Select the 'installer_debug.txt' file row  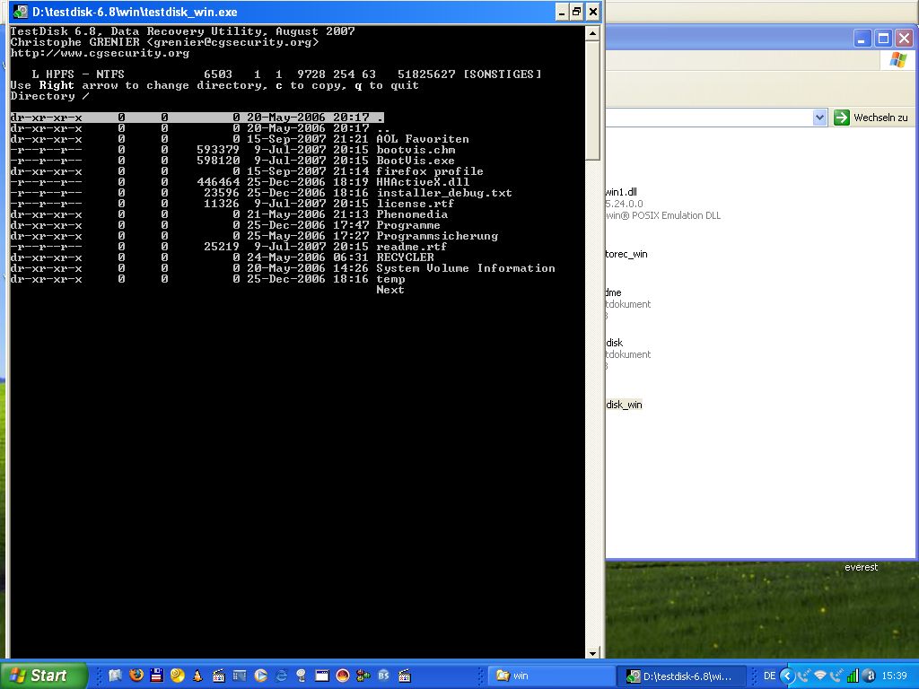261,193
